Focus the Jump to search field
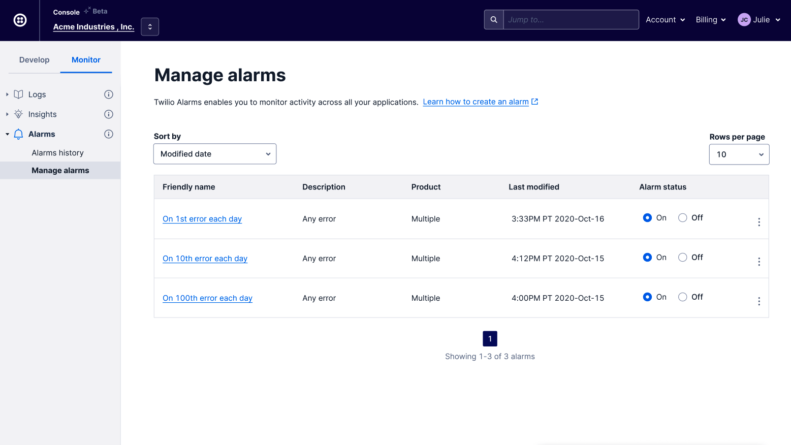 [571, 20]
